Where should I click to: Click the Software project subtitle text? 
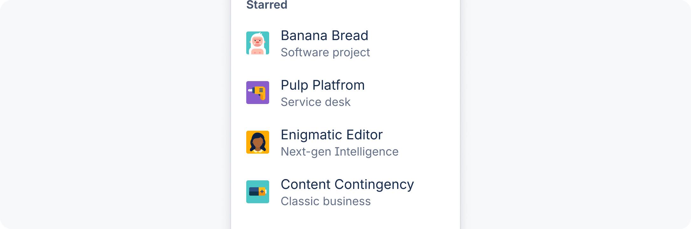click(325, 52)
